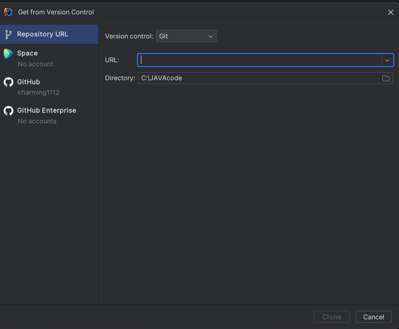Viewport: 399px width, 329px height.
Task: Click the Clone button
Action: (331, 317)
